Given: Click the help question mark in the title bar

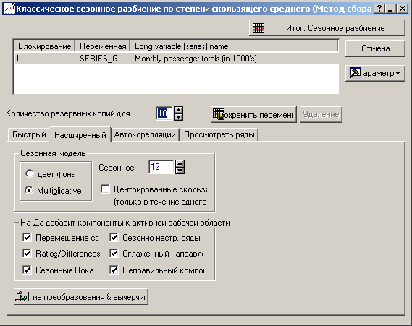Looking at the screenshot, I should coord(379,9).
